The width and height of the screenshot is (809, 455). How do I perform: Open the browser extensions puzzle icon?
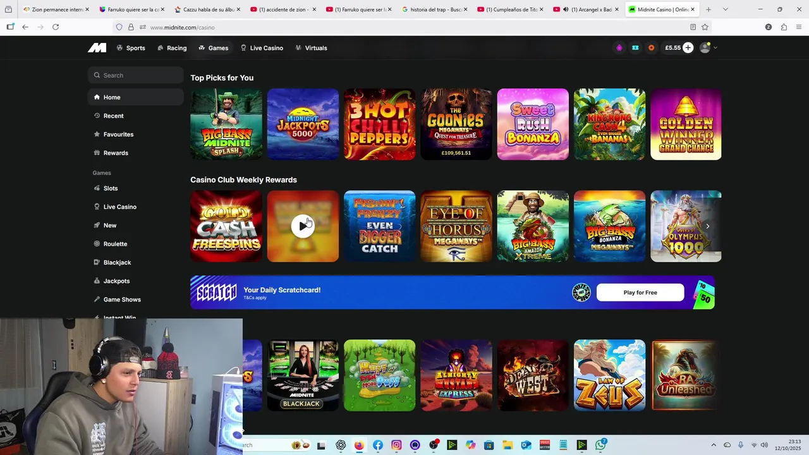(784, 27)
